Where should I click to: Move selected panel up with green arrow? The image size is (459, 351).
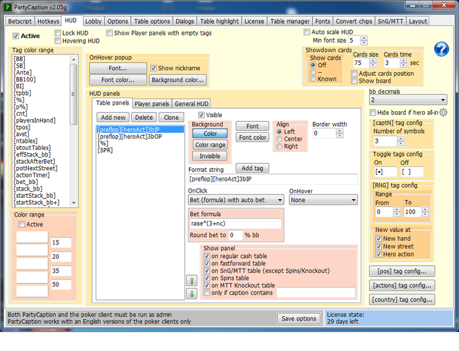coord(191,281)
